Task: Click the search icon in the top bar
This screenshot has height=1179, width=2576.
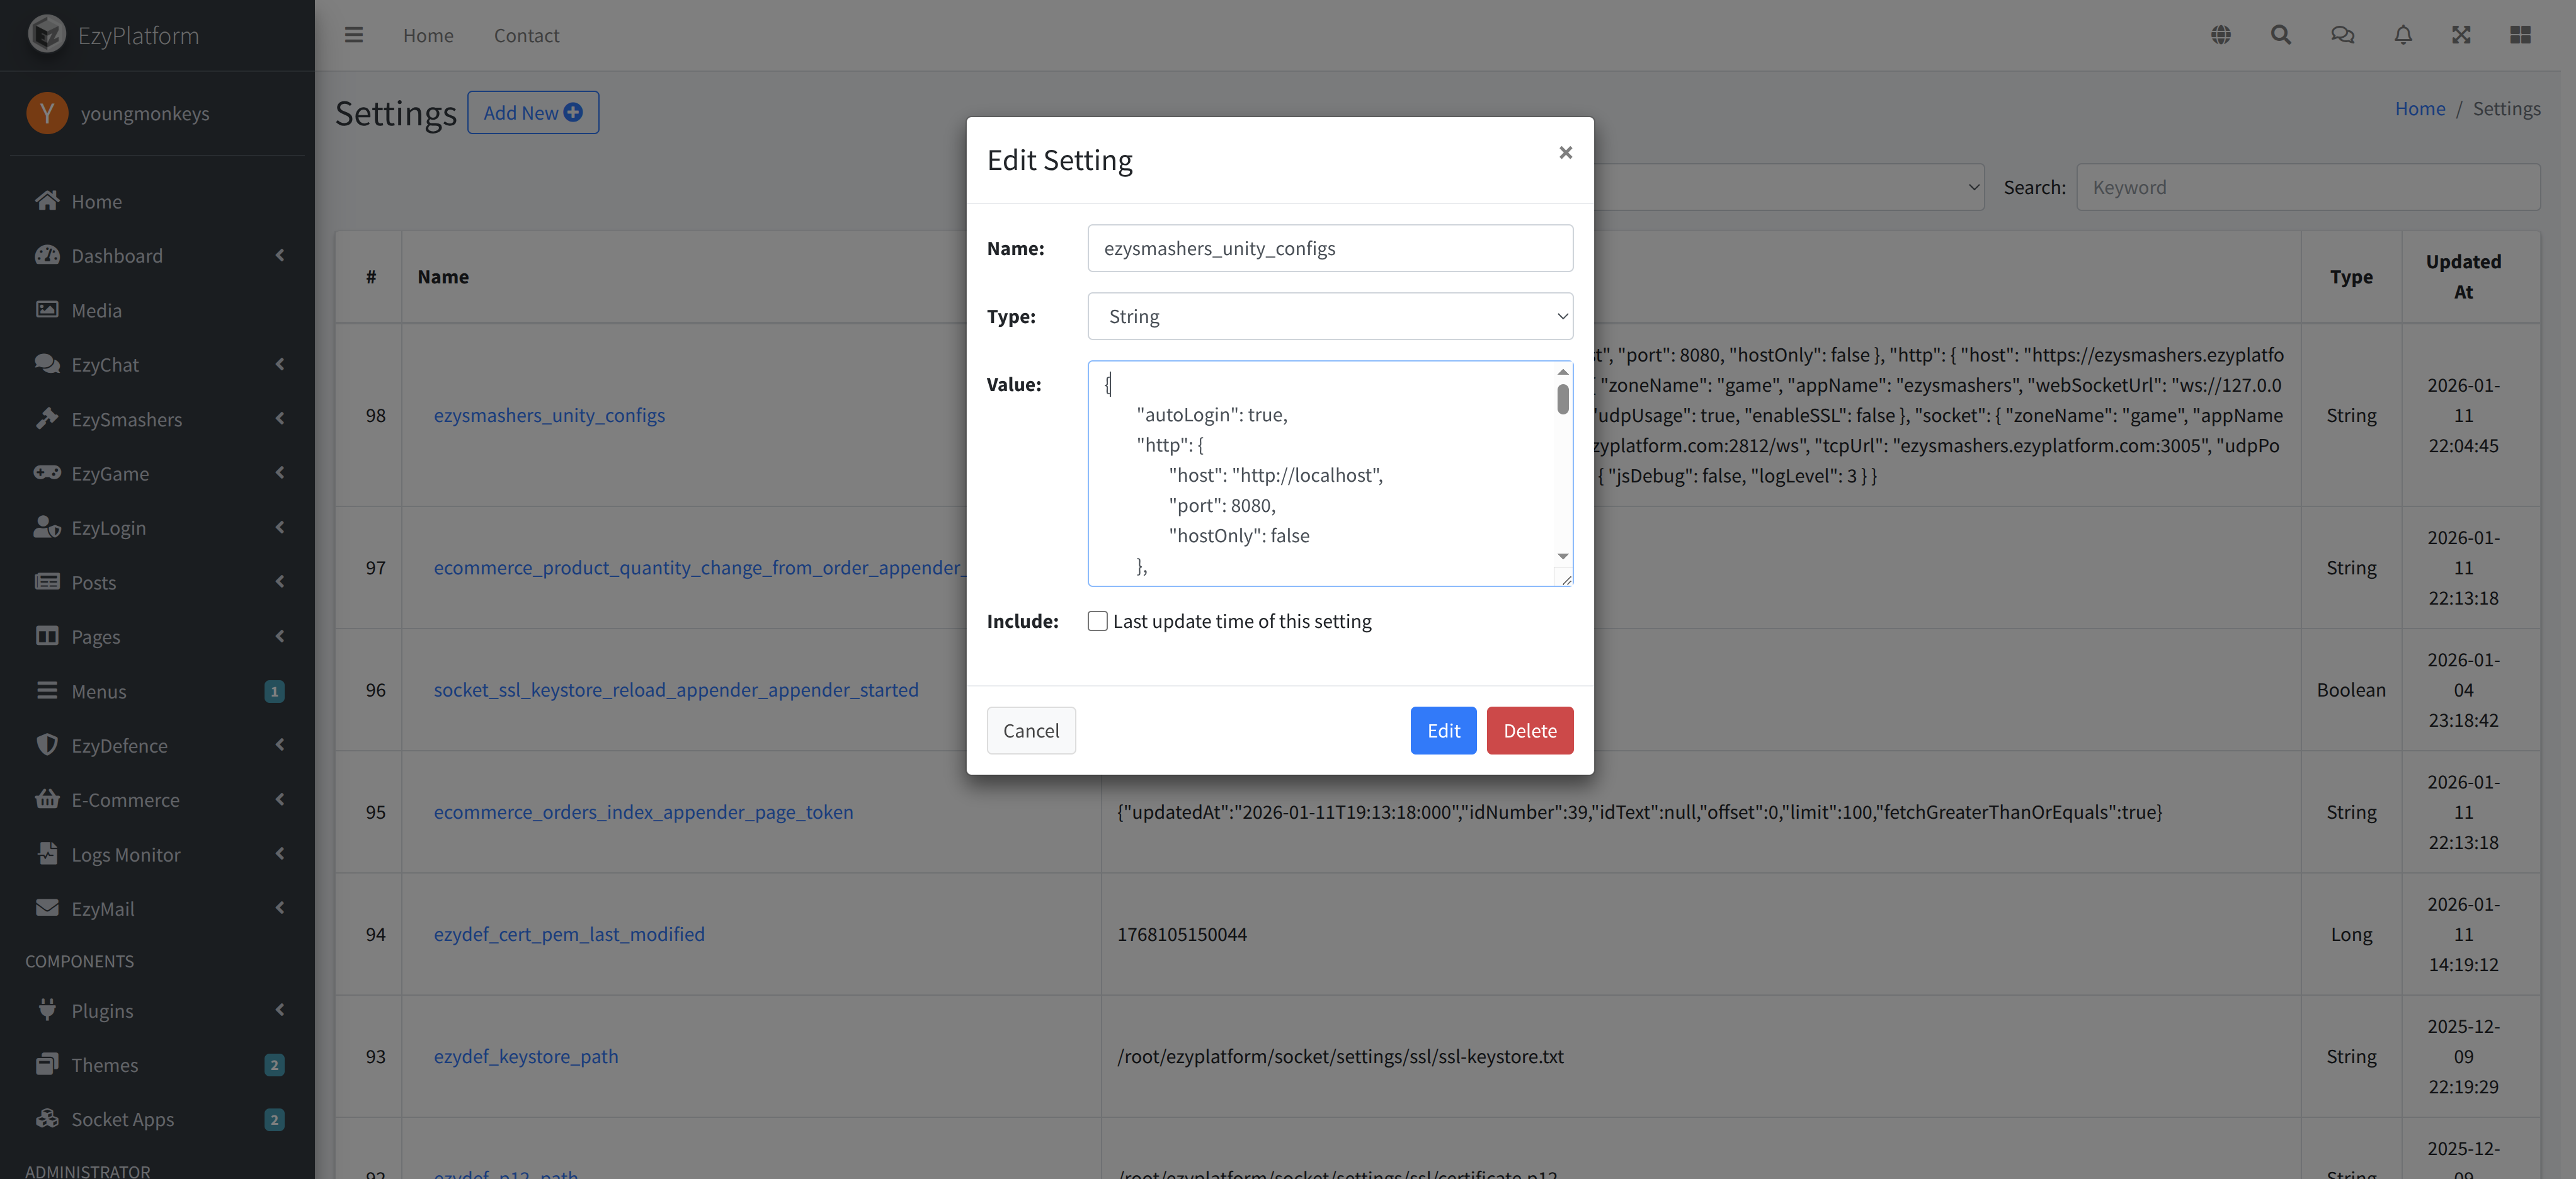Action: (x=2281, y=34)
